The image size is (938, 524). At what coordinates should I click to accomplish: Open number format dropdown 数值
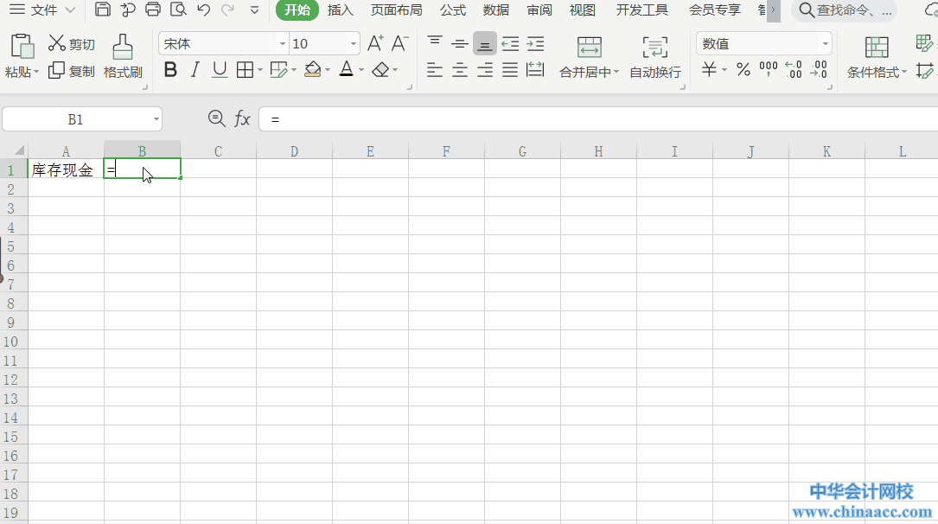826,43
